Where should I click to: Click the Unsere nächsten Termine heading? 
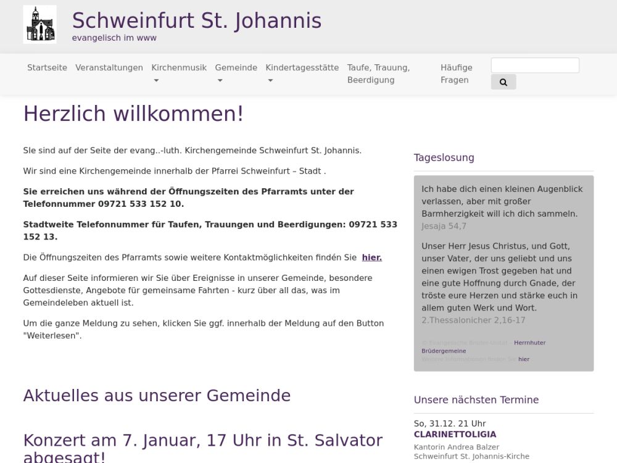[476, 400]
